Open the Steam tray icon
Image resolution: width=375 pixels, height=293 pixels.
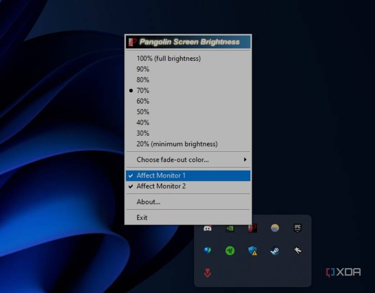coord(275,251)
